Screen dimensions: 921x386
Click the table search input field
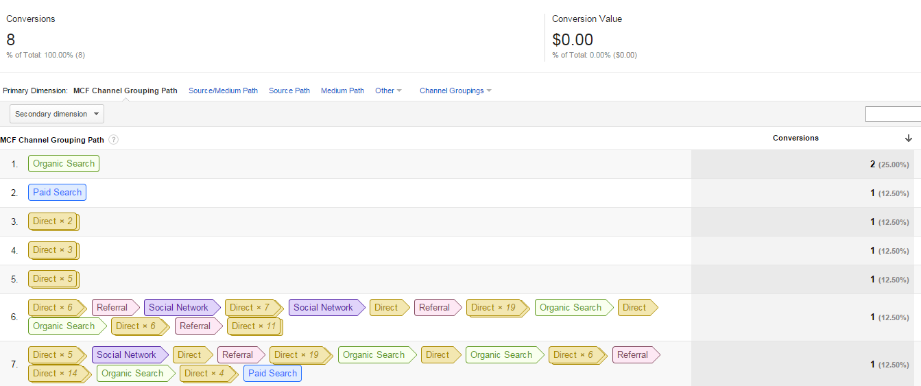coord(893,114)
